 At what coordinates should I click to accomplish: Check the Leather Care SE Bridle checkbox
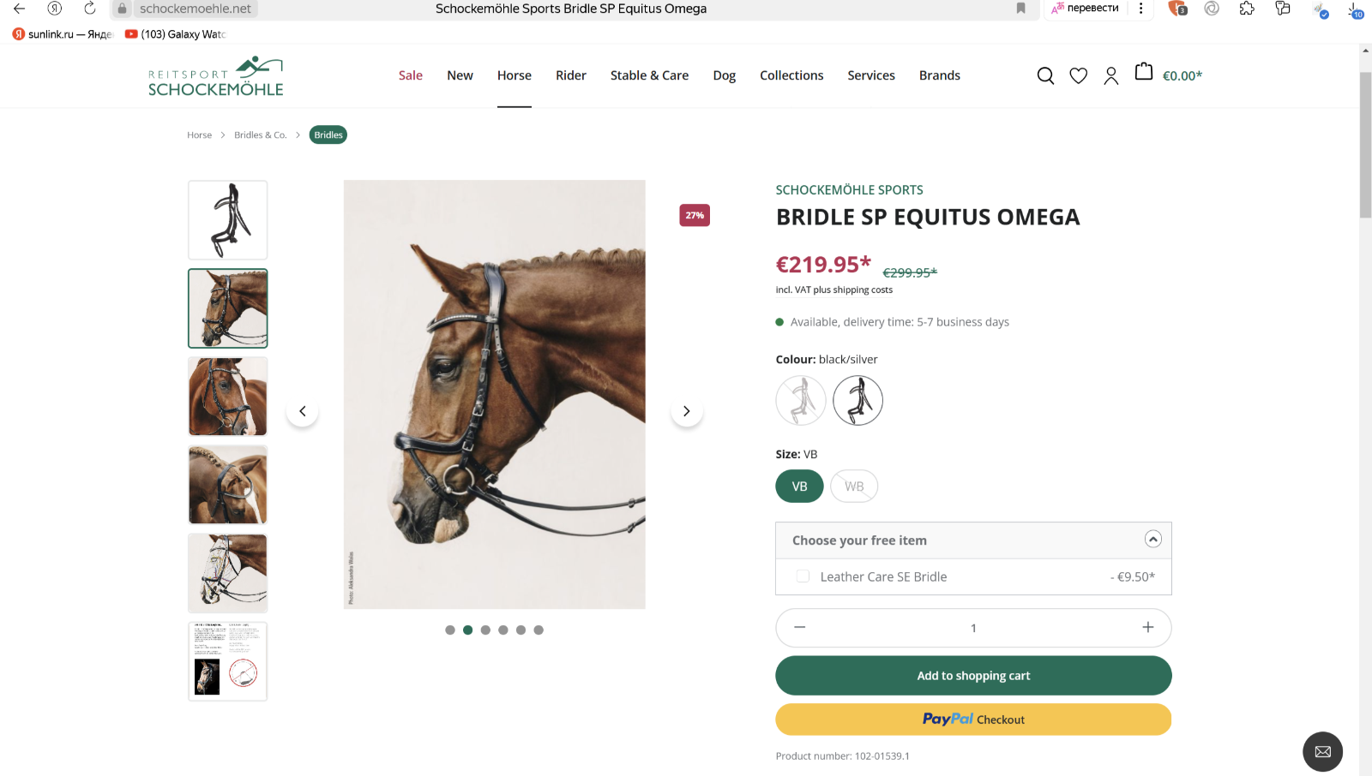point(803,576)
